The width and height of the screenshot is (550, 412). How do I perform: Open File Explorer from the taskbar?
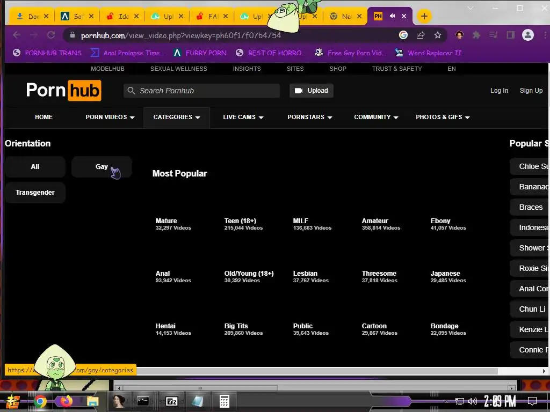(x=92, y=401)
